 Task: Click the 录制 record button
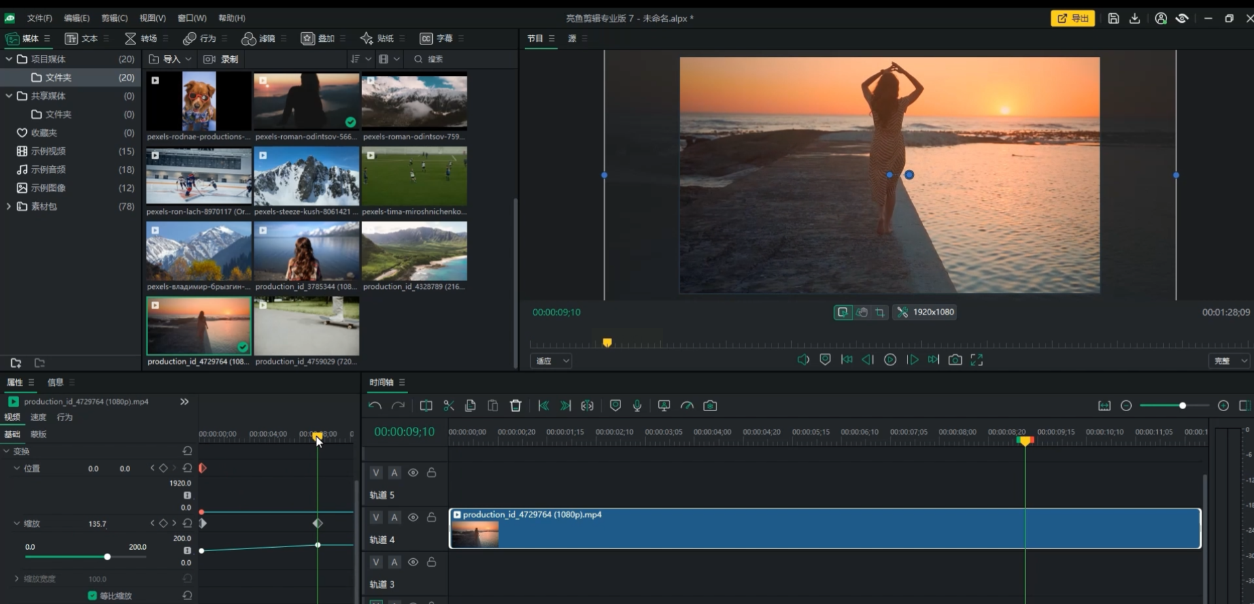[x=222, y=59]
